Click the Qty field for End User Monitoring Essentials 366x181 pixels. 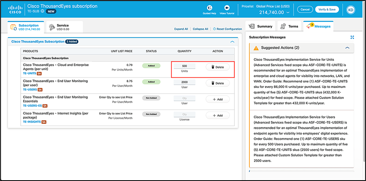184,98
